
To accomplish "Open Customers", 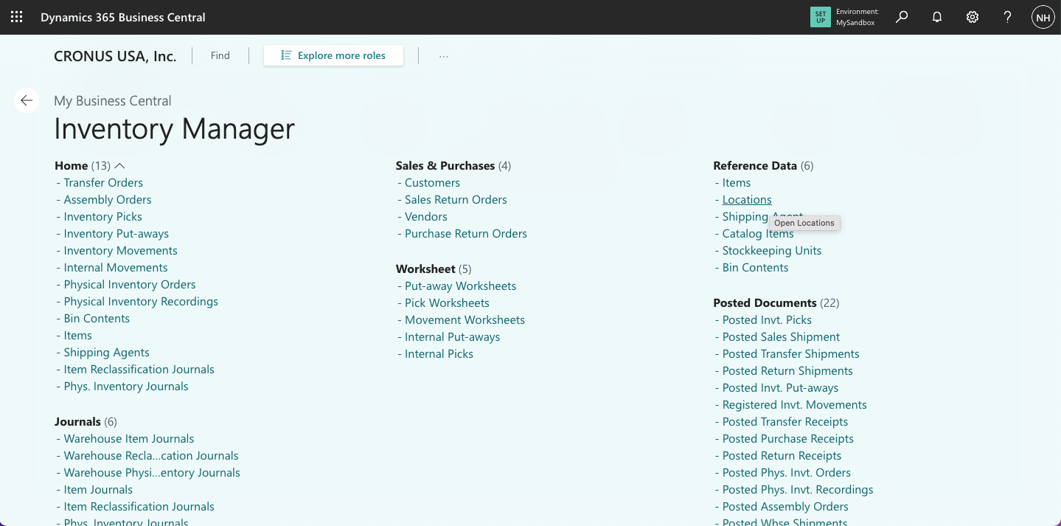I will click(432, 183).
